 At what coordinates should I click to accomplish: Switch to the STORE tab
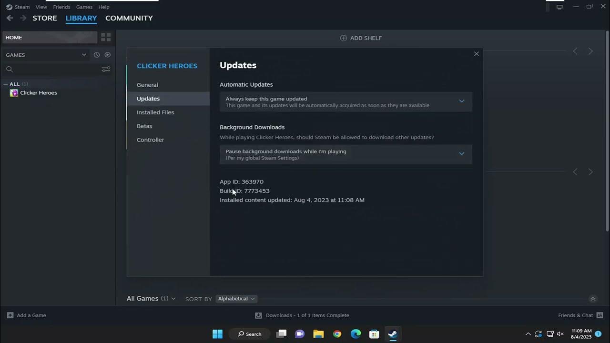click(x=45, y=18)
